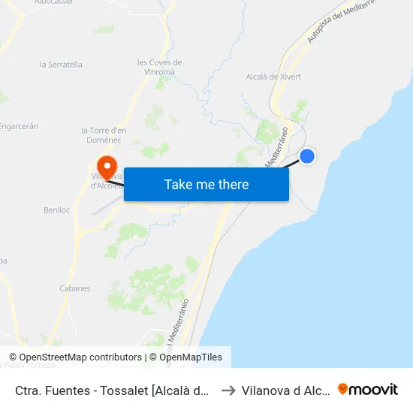Open OpenStreetMap contributors attribution link
Viewport: 413px width, 413px height.
click(x=80, y=357)
